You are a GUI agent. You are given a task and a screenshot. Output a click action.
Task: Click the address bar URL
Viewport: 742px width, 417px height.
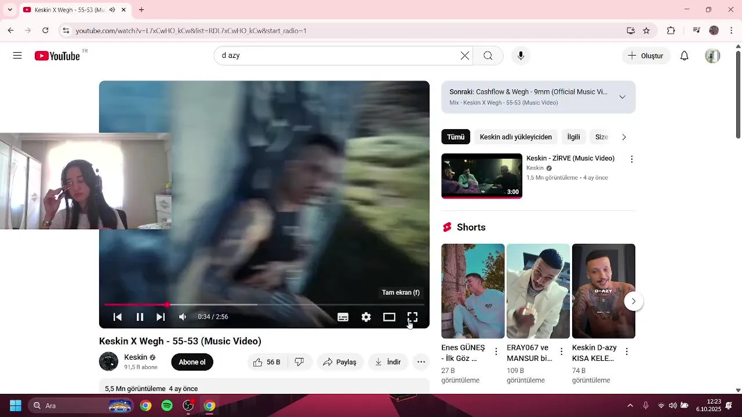tap(191, 31)
